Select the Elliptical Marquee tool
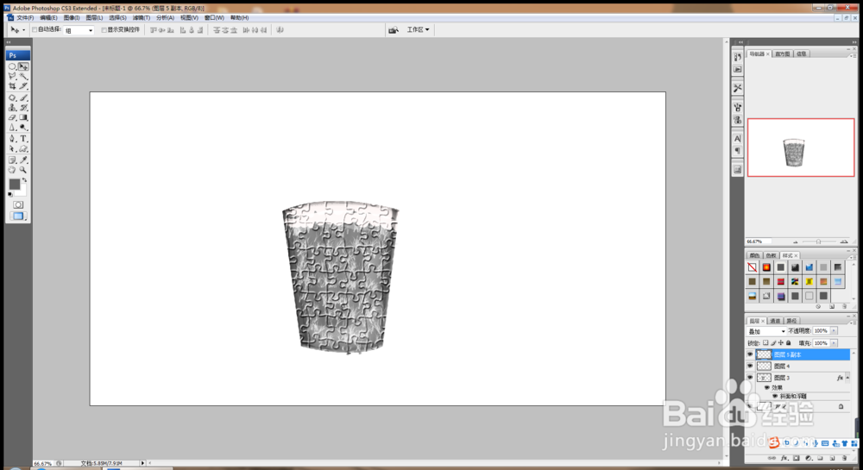863x470 pixels. tap(12, 66)
